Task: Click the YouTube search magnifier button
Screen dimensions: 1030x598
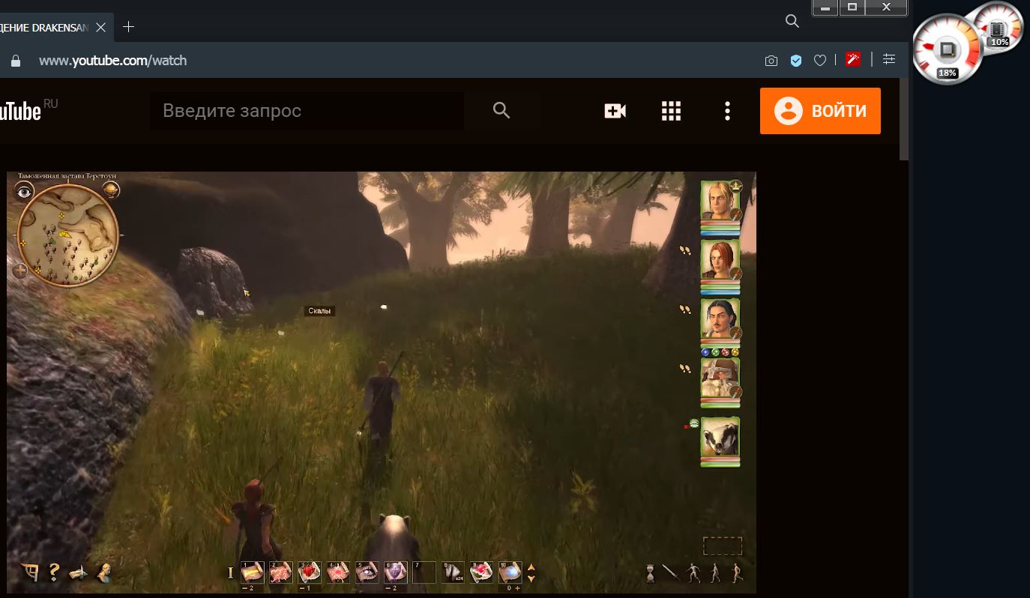Action: pos(502,111)
